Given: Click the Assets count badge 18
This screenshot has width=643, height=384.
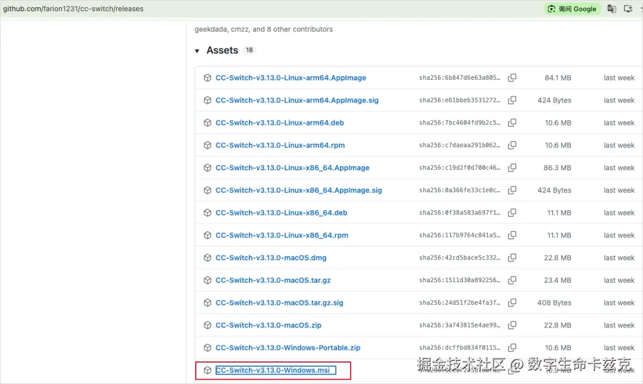Looking at the screenshot, I should click(x=249, y=50).
